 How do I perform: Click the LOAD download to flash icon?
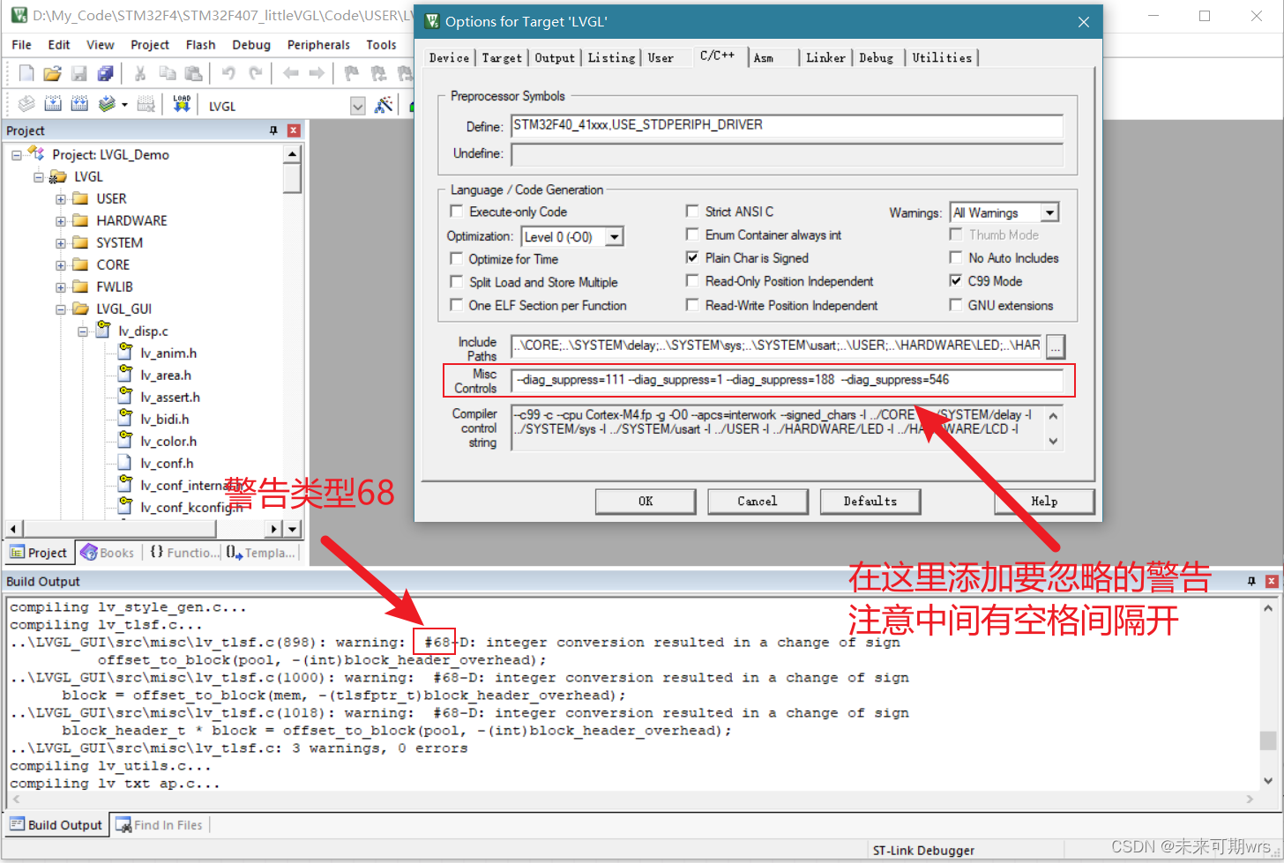(x=182, y=105)
